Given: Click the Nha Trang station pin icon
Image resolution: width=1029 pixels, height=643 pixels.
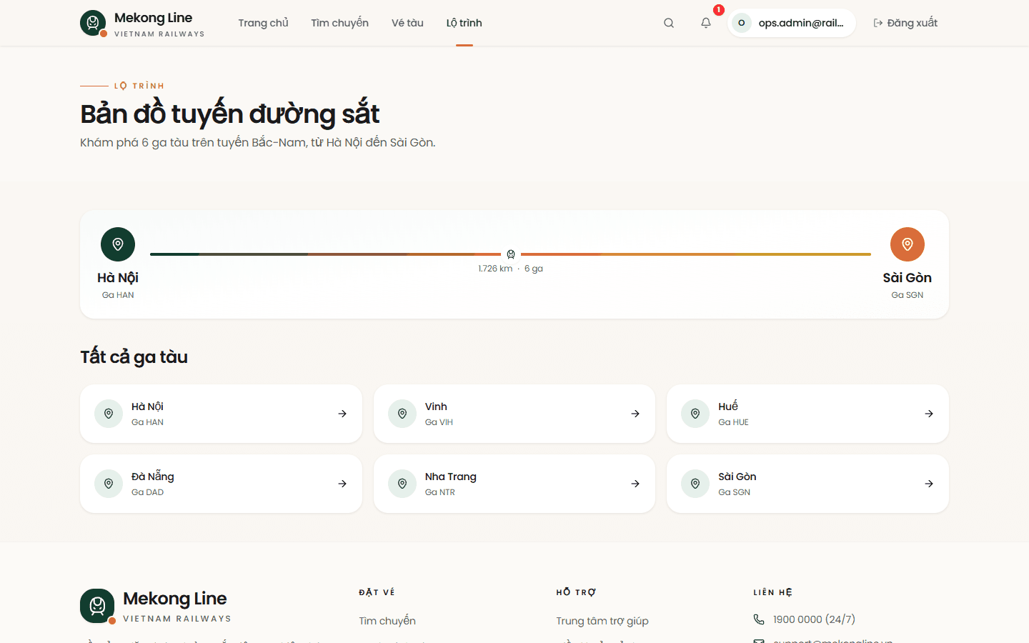Looking at the screenshot, I should coord(402,484).
